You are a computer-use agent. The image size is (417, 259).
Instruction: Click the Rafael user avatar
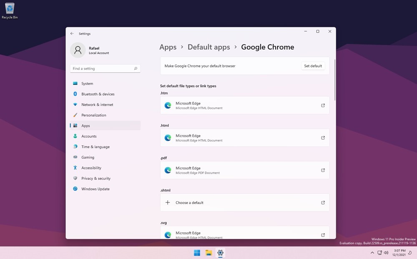tap(78, 50)
